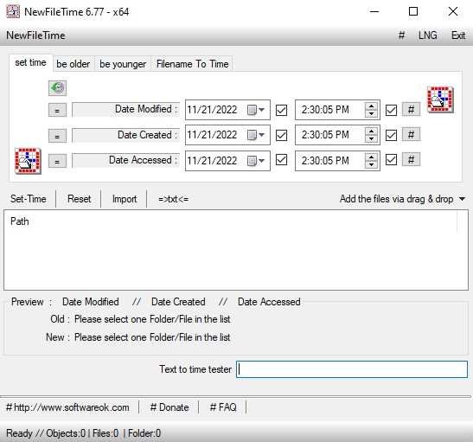Click the Date Accessed date value 11/21/2022
The image size is (473, 442).
(x=212, y=161)
